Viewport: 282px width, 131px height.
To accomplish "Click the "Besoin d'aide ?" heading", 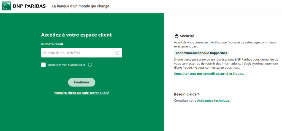I will (x=186, y=94).
